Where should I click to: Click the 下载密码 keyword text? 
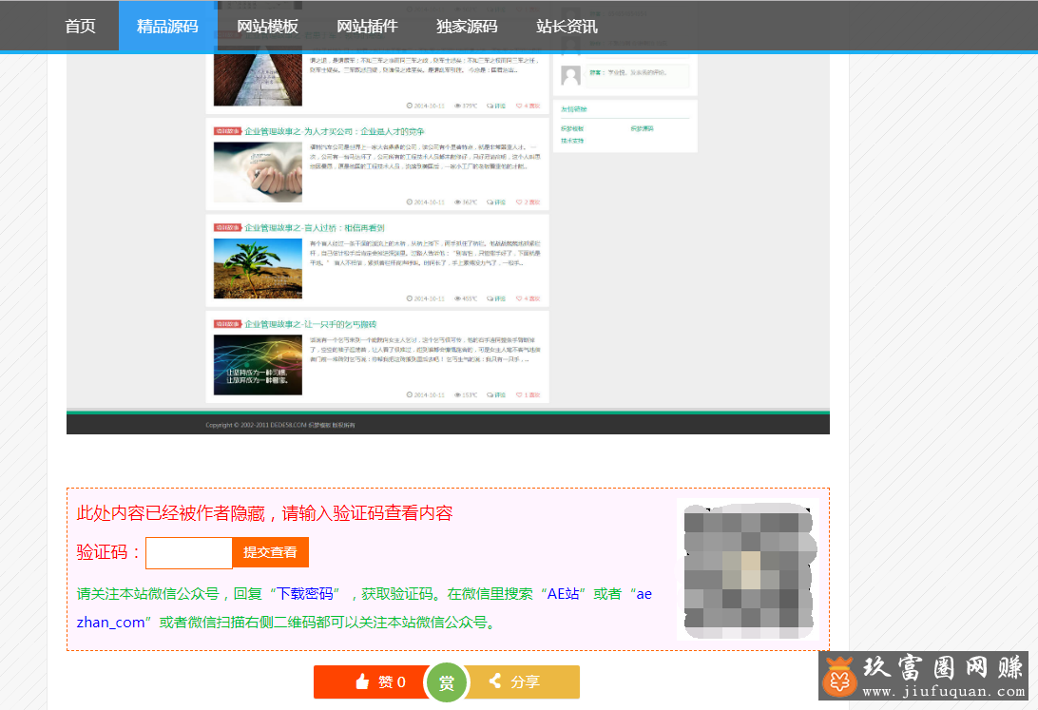point(304,593)
